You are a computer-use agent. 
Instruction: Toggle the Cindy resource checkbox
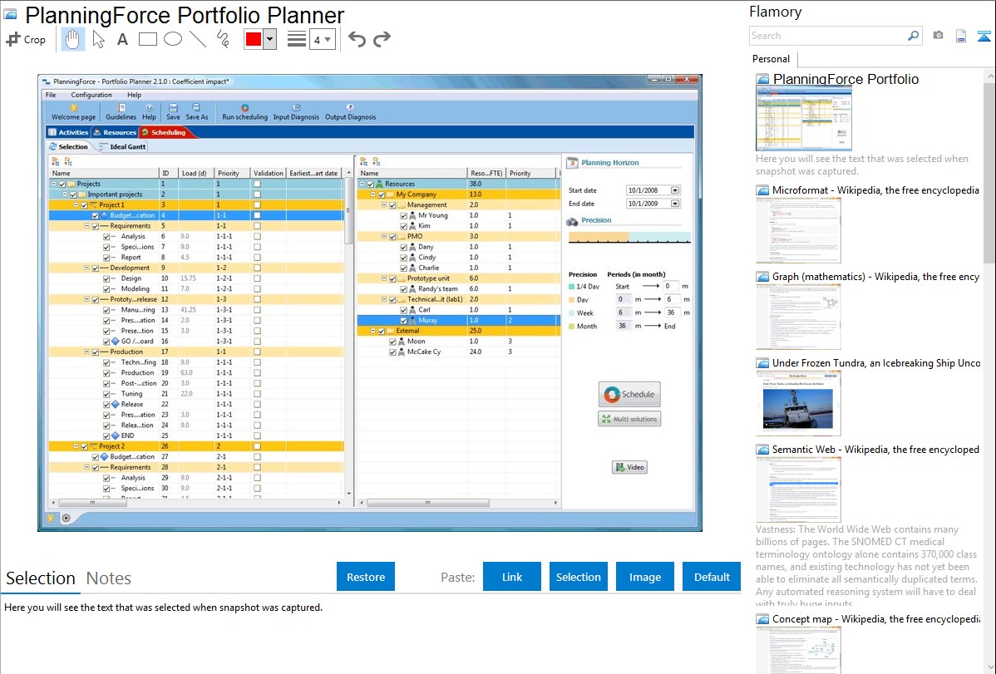403,258
